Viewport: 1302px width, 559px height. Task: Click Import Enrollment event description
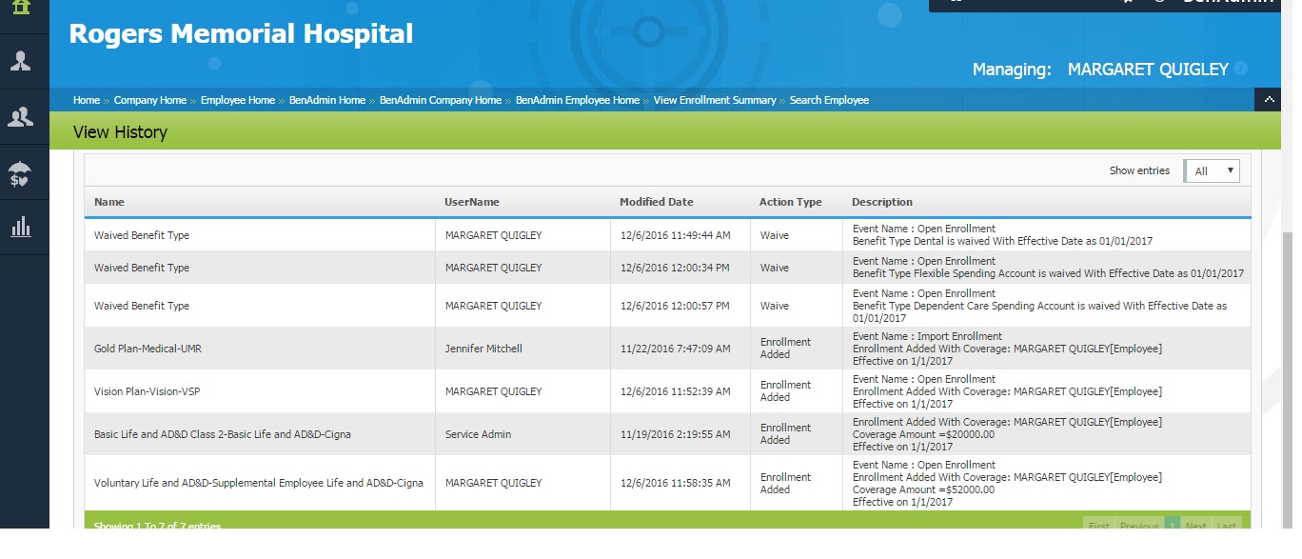point(1007,349)
